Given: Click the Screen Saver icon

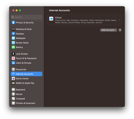Looking at the screenshot, I should pyautogui.click(x=13, y=43).
